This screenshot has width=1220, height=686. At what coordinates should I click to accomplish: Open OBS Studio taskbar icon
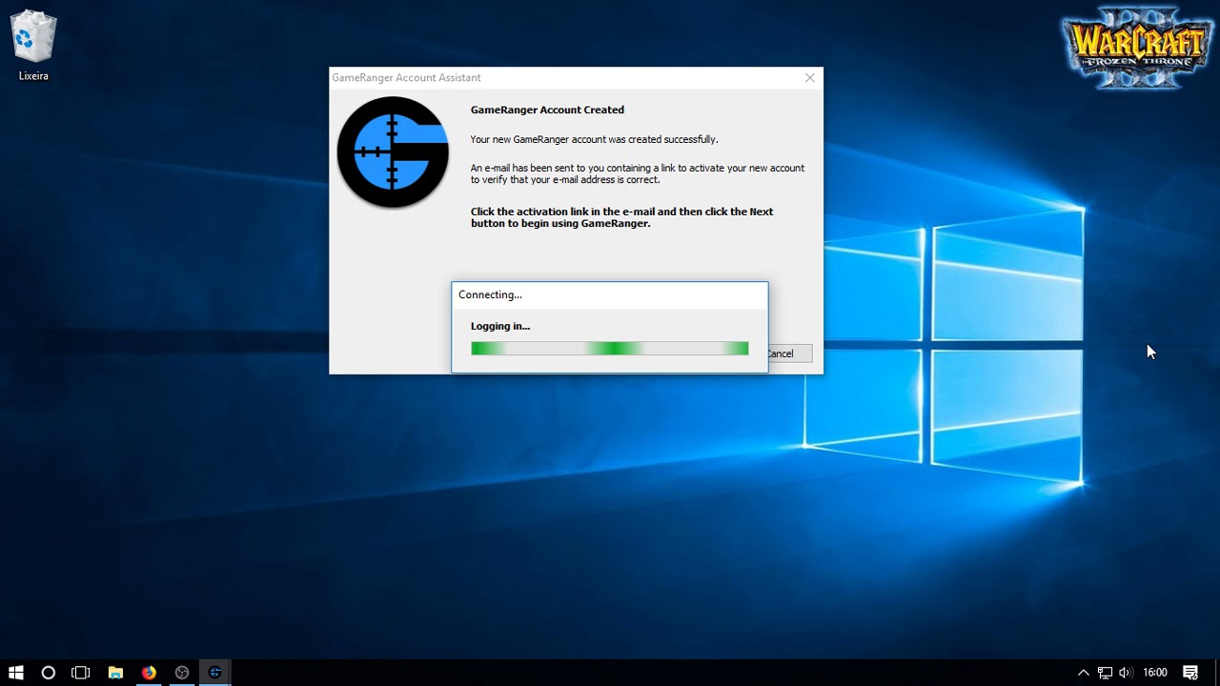pos(182,673)
